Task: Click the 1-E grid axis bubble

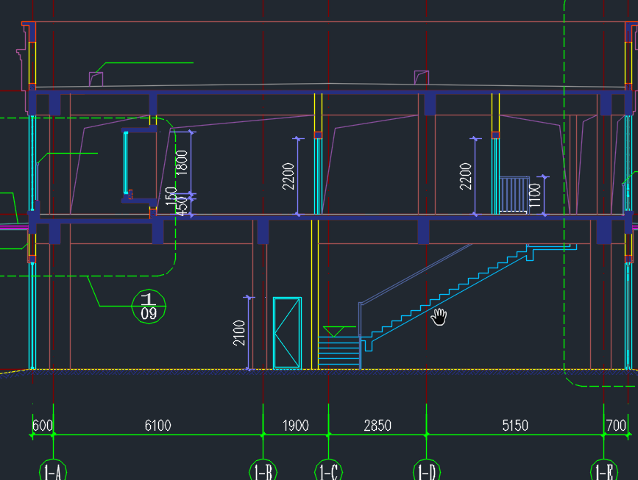Action: click(x=604, y=470)
